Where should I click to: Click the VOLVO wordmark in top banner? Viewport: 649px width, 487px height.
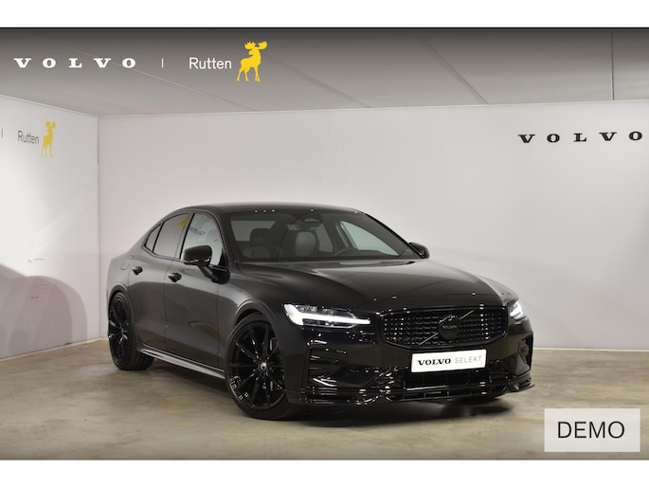pos(75,63)
